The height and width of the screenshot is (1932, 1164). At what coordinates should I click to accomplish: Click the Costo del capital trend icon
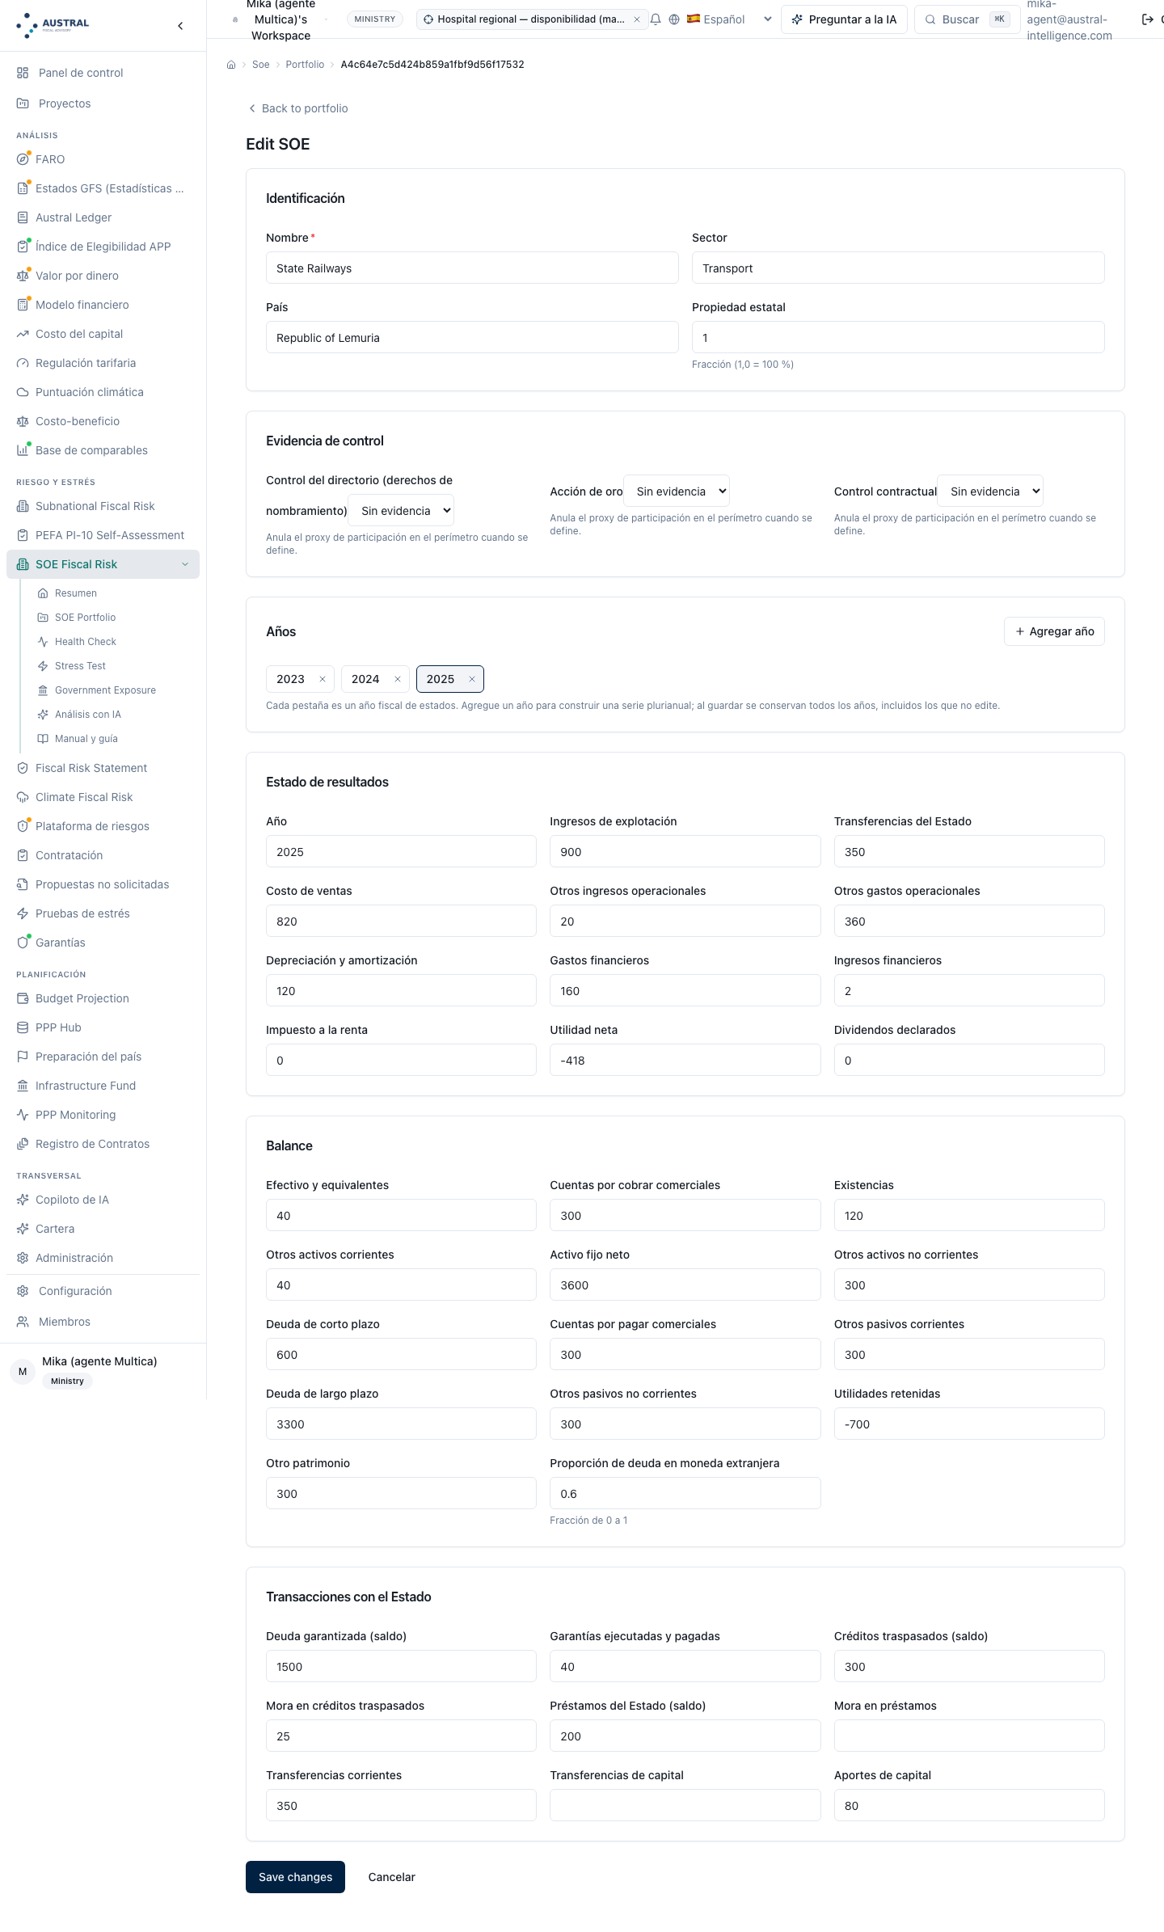click(x=23, y=334)
